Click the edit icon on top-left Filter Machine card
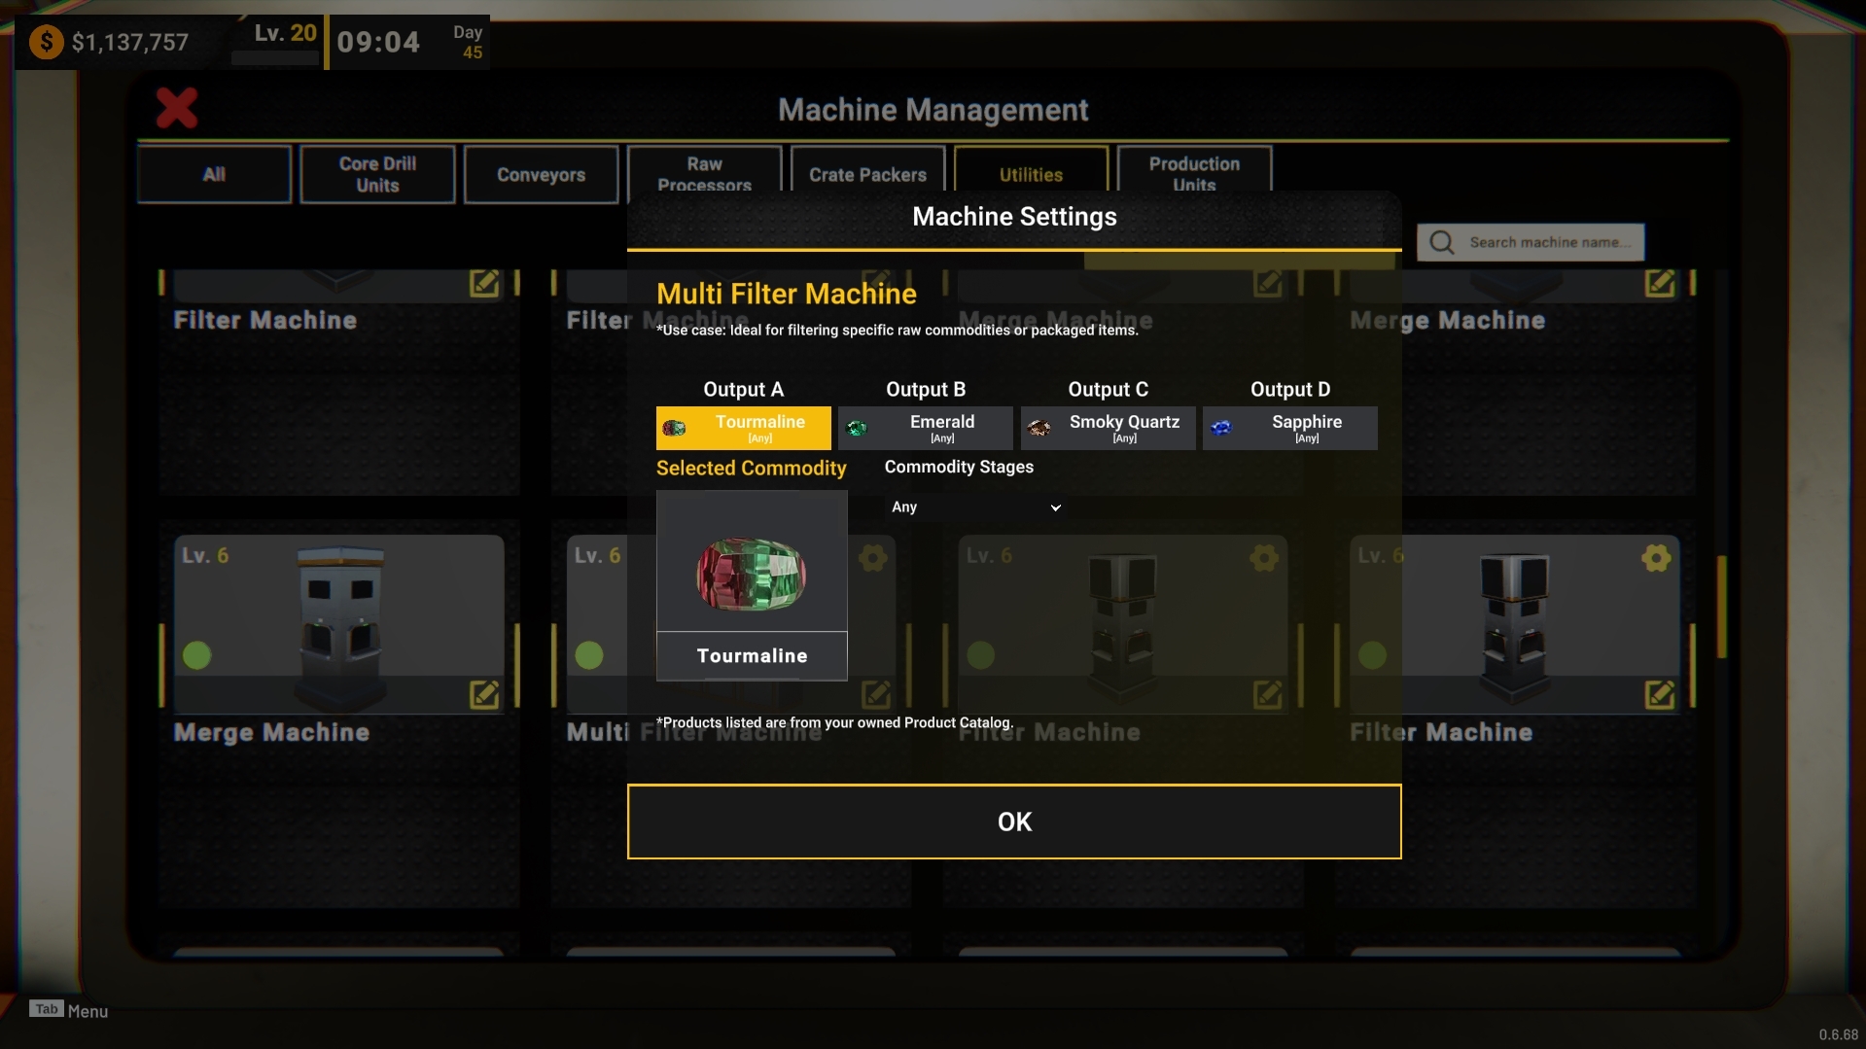Image resolution: width=1866 pixels, height=1049 pixels. (x=484, y=284)
